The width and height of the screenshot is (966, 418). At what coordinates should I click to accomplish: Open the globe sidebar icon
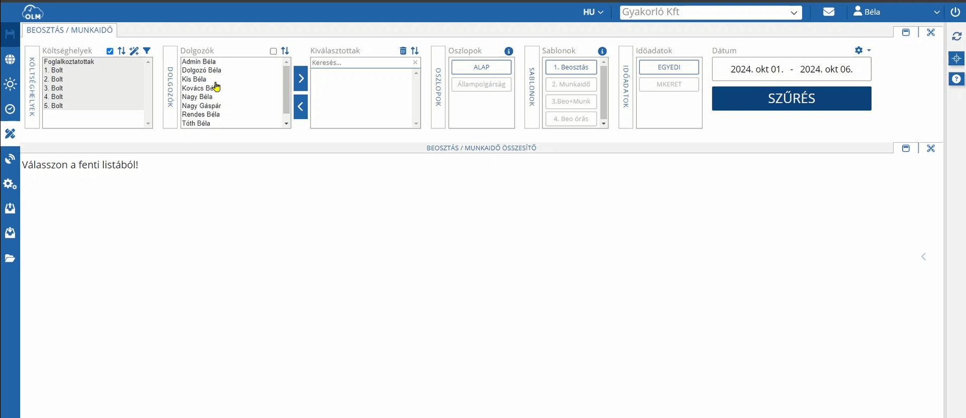tap(10, 59)
